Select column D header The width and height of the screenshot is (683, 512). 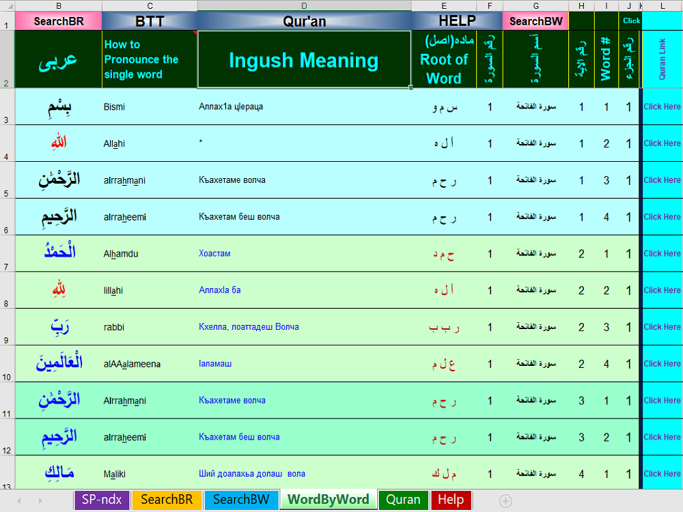tap(304, 6)
